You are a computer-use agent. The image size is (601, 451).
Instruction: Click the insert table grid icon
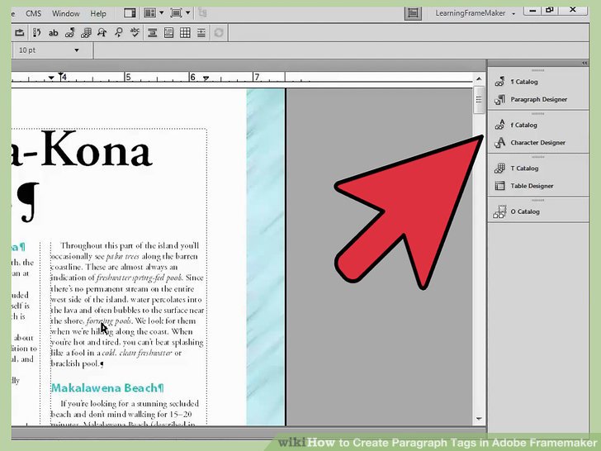pyautogui.click(x=185, y=32)
